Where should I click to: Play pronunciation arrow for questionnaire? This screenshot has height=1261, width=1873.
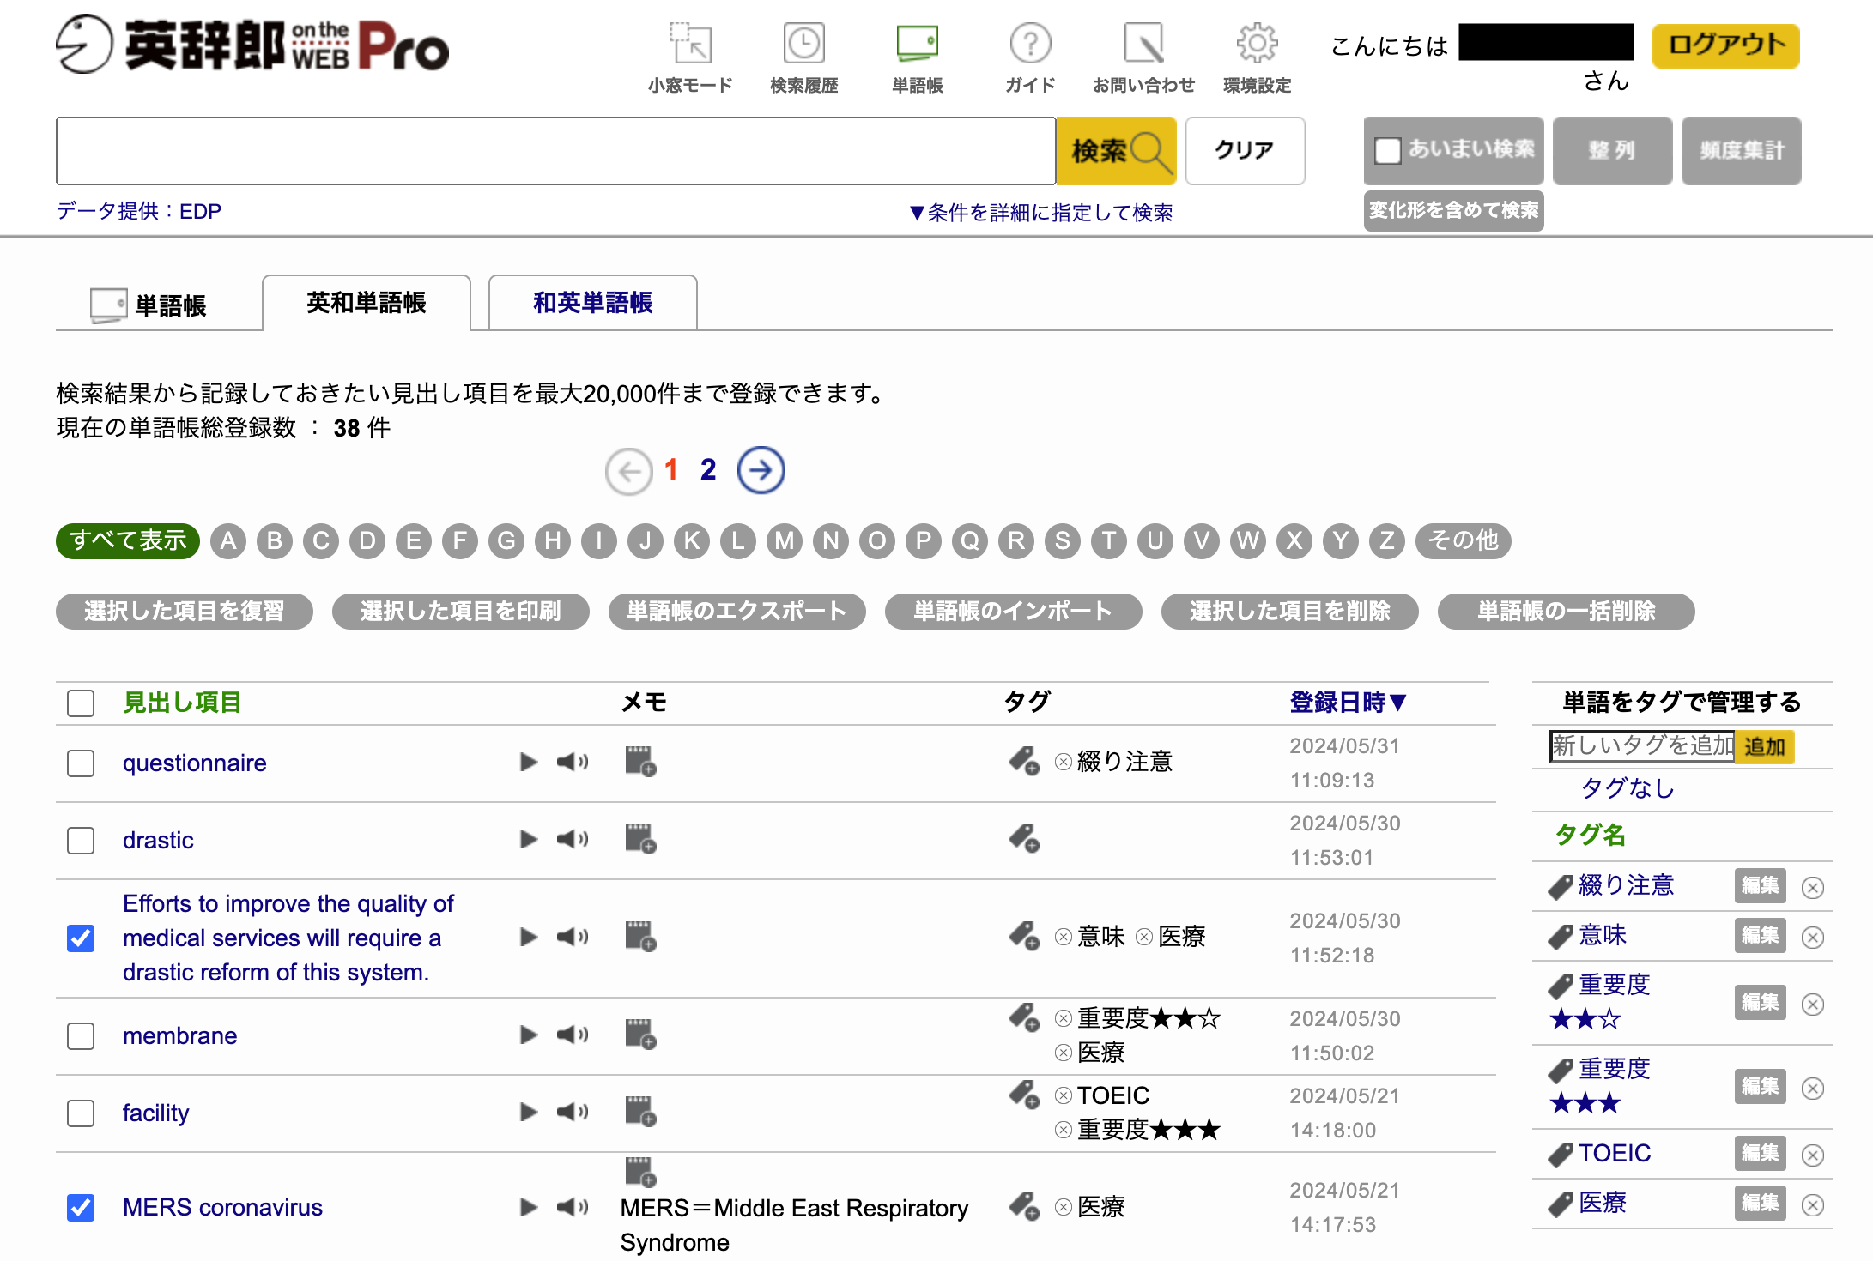coord(529,762)
